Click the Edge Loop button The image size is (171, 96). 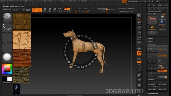152,62
